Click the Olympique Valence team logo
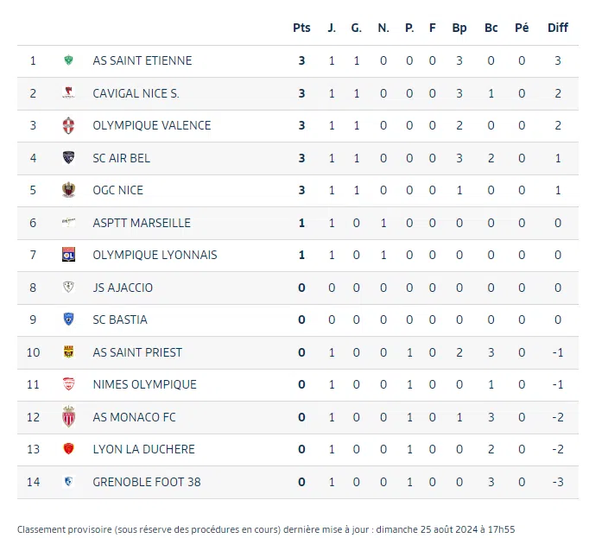589x538 pixels. point(68,125)
